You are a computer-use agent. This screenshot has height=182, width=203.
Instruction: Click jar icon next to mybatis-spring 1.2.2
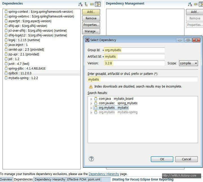point(6,78)
